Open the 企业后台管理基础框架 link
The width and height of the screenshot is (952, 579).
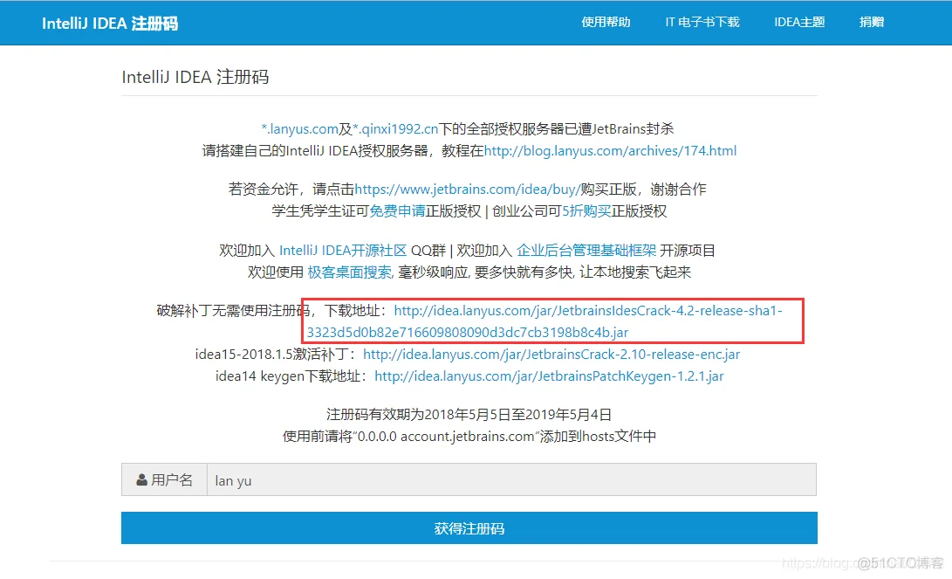[x=586, y=251]
